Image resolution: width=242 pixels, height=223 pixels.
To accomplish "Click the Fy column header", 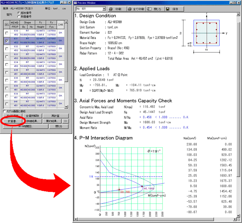I will [x=52, y=23].
